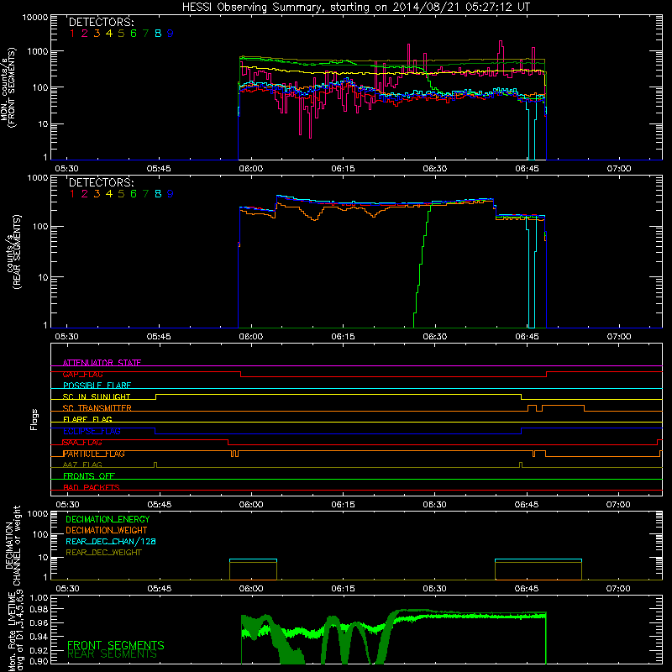Click the POSSIBLE_FLARE flag label
The width and height of the screenshot is (672, 672).
(x=97, y=386)
